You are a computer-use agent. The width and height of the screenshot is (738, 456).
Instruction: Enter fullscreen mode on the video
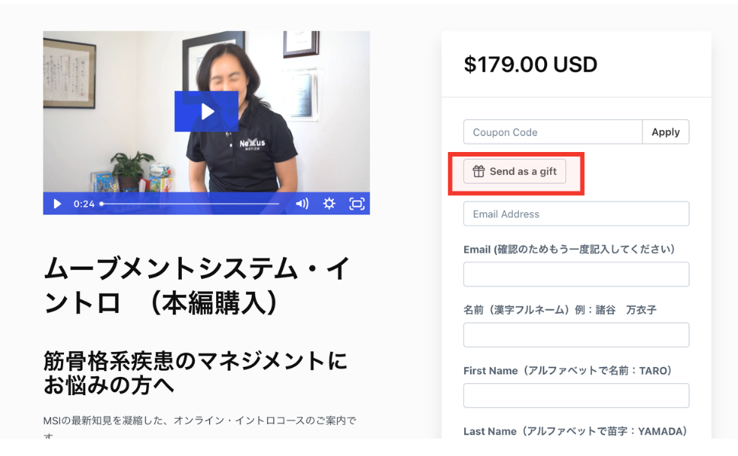pos(357,204)
